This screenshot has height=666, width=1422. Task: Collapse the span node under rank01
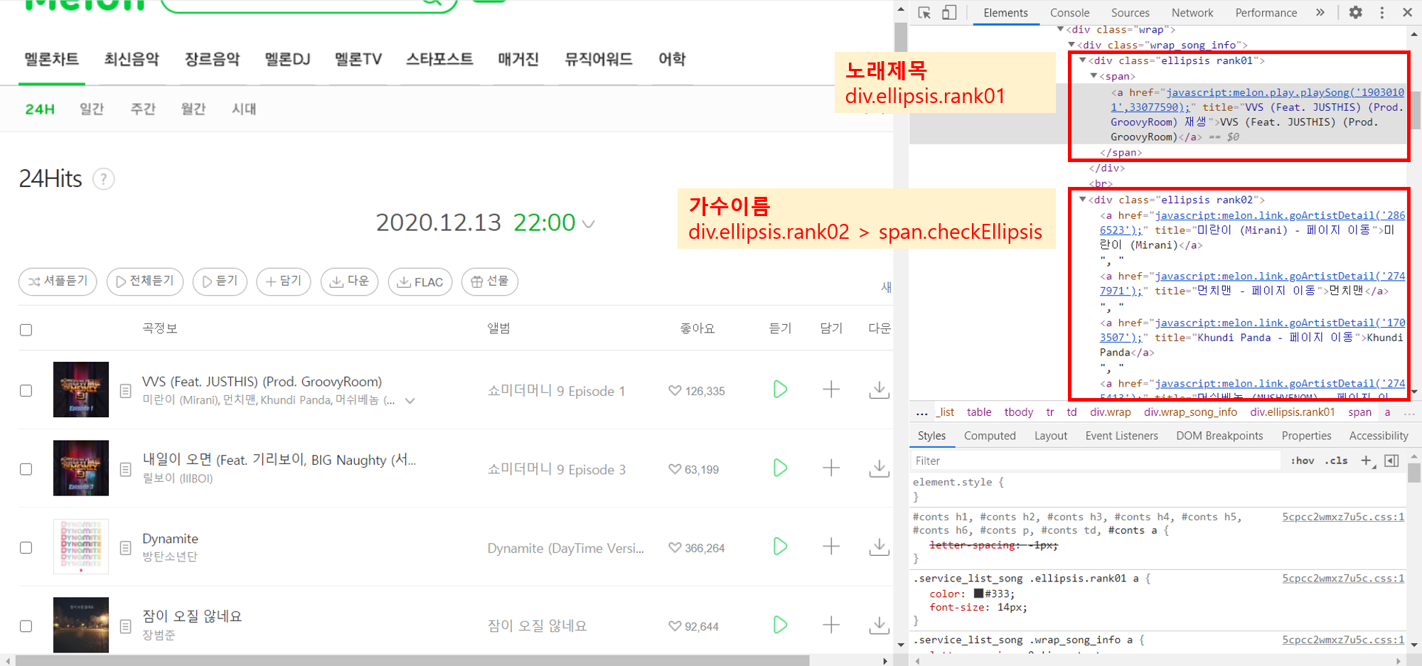(x=1094, y=76)
